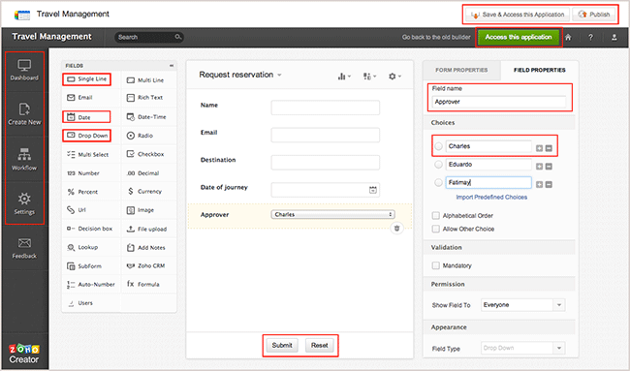The image size is (630, 371).
Task: Open the form gear settings dropdown
Action: pyautogui.click(x=394, y=77)
